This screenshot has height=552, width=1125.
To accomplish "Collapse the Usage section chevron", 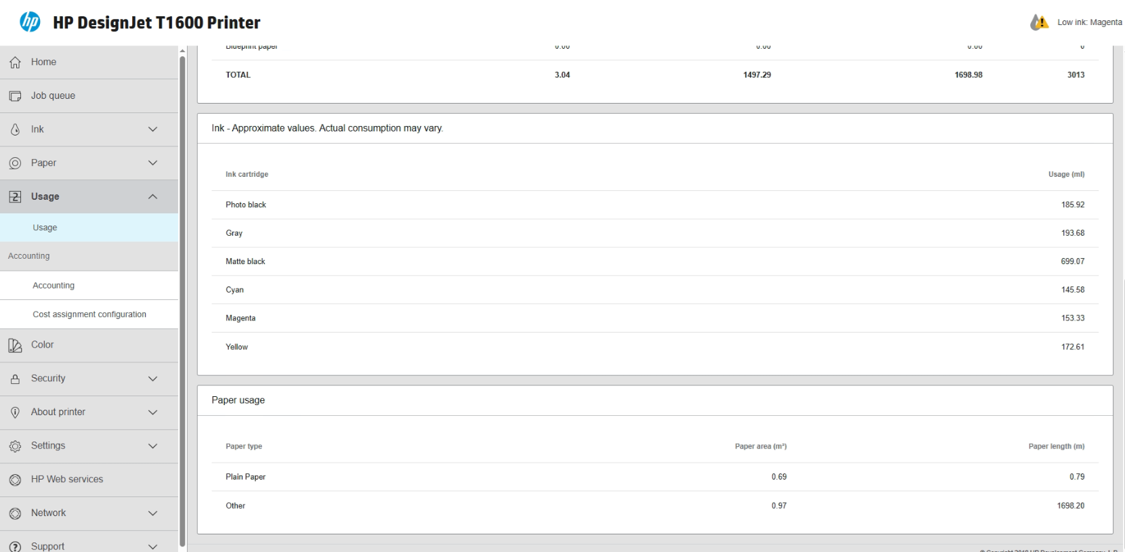I will point(152,197).
